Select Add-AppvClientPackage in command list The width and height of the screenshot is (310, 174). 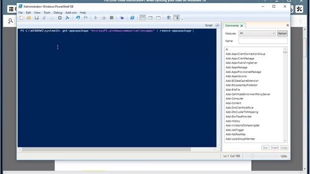click(240, 58)
